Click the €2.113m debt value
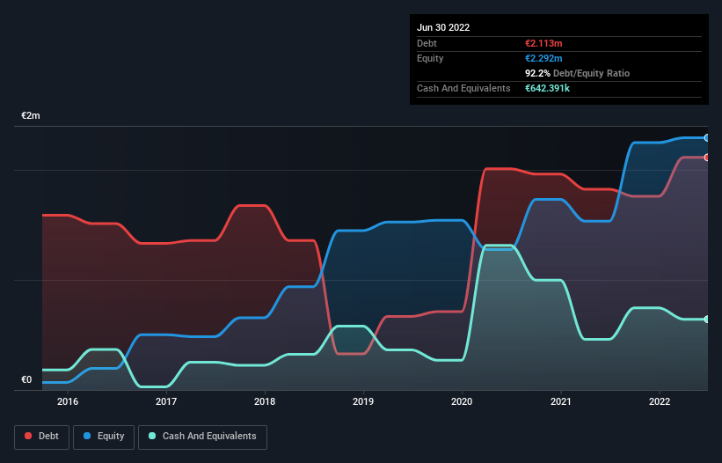 [543, 43]
